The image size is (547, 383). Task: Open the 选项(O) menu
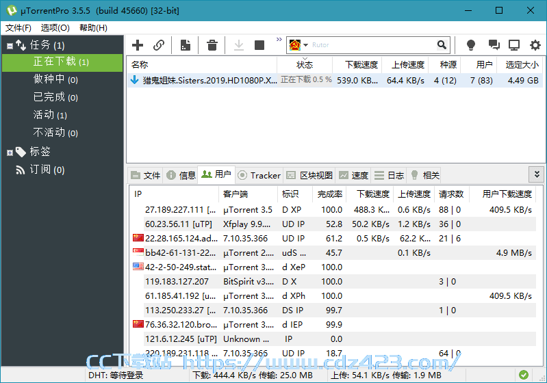click(55, 28)
